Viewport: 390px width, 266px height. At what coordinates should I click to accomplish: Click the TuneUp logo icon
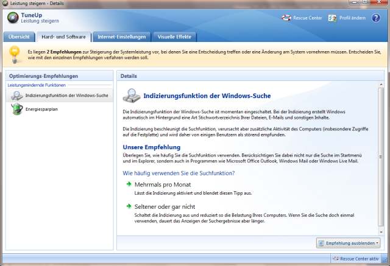pyautogui.click(x=13, y=18)
